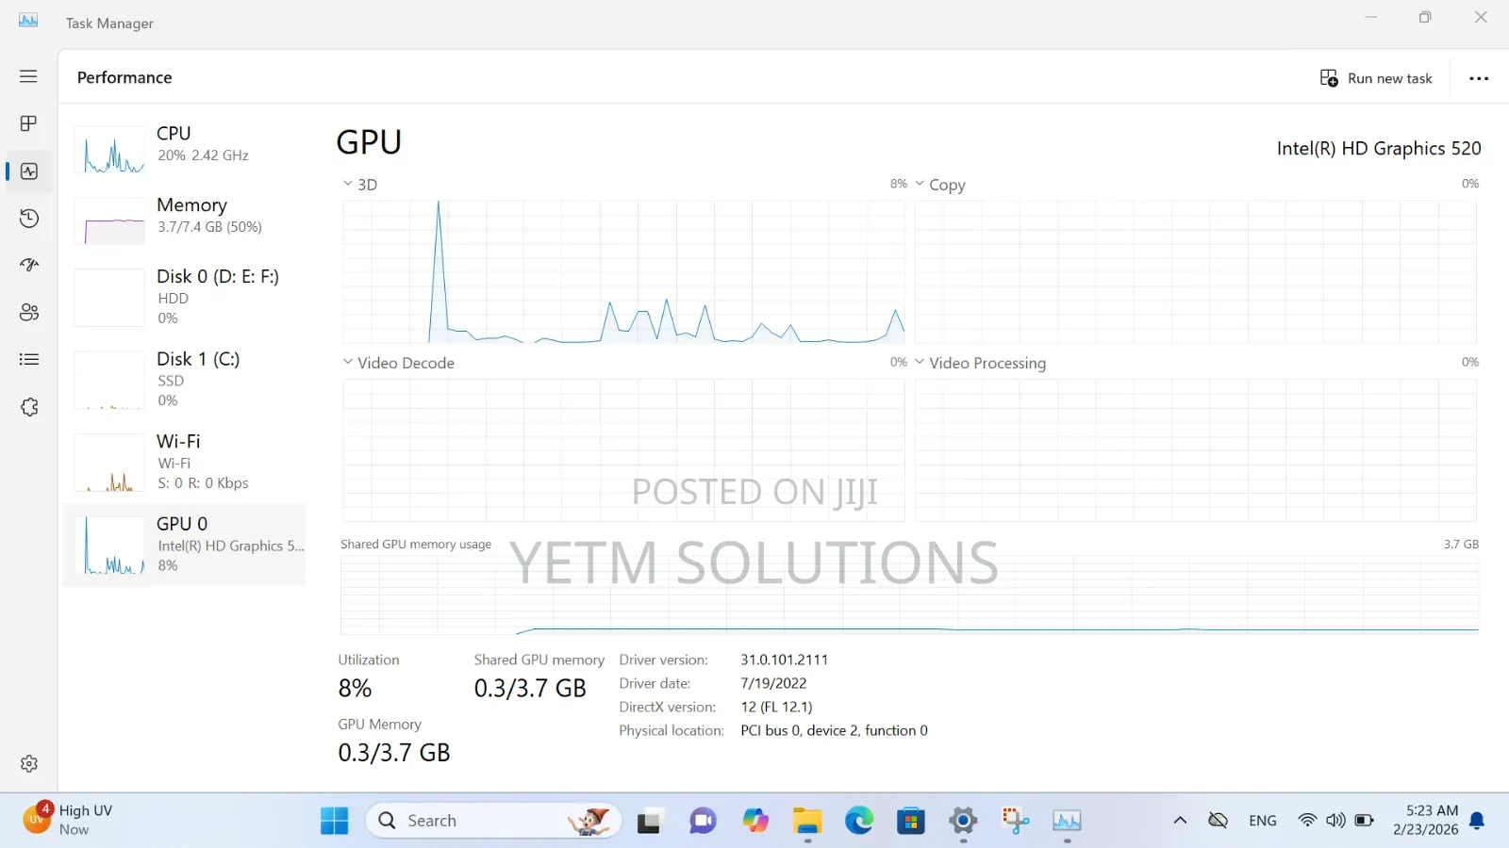This screenshot has height=848, width=1509.
Task: Click the Shared GPU memory usage graph
Action: 909,595
